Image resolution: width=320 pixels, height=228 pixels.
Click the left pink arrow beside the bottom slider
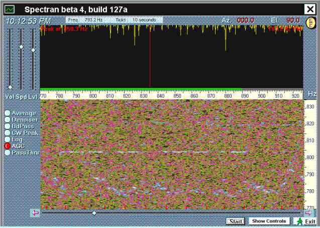pos(35,213)
